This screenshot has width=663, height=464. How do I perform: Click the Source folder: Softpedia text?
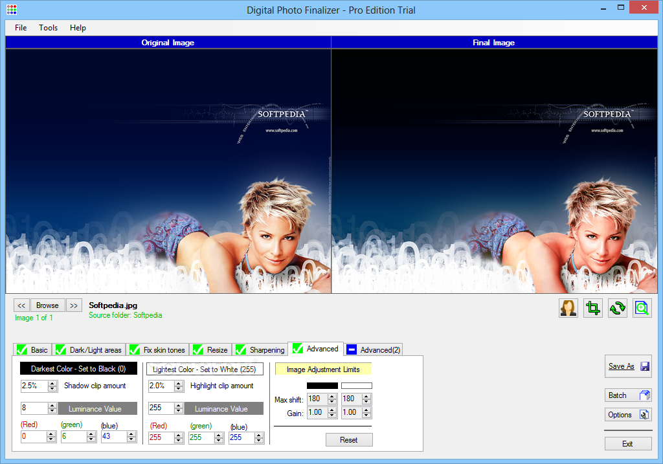(125, 315)
